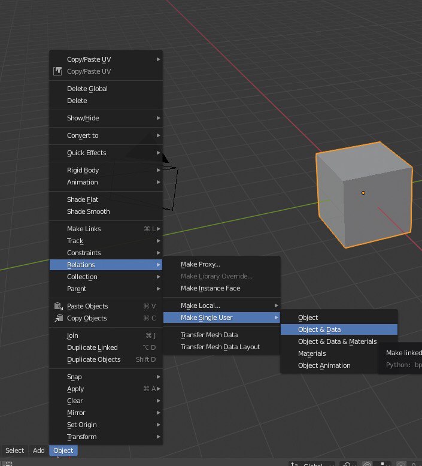Select Object & Data & Materials

[x=339, y=341]
